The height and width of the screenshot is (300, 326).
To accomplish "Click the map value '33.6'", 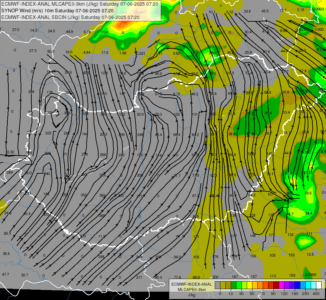I will pyautogui.click(x=308, y=193).
